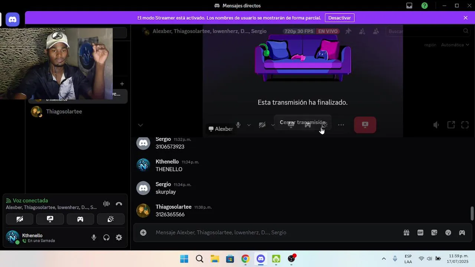Click Thiagosolartee username in chat
Viewport: 475px width, 267px height.
173,207
